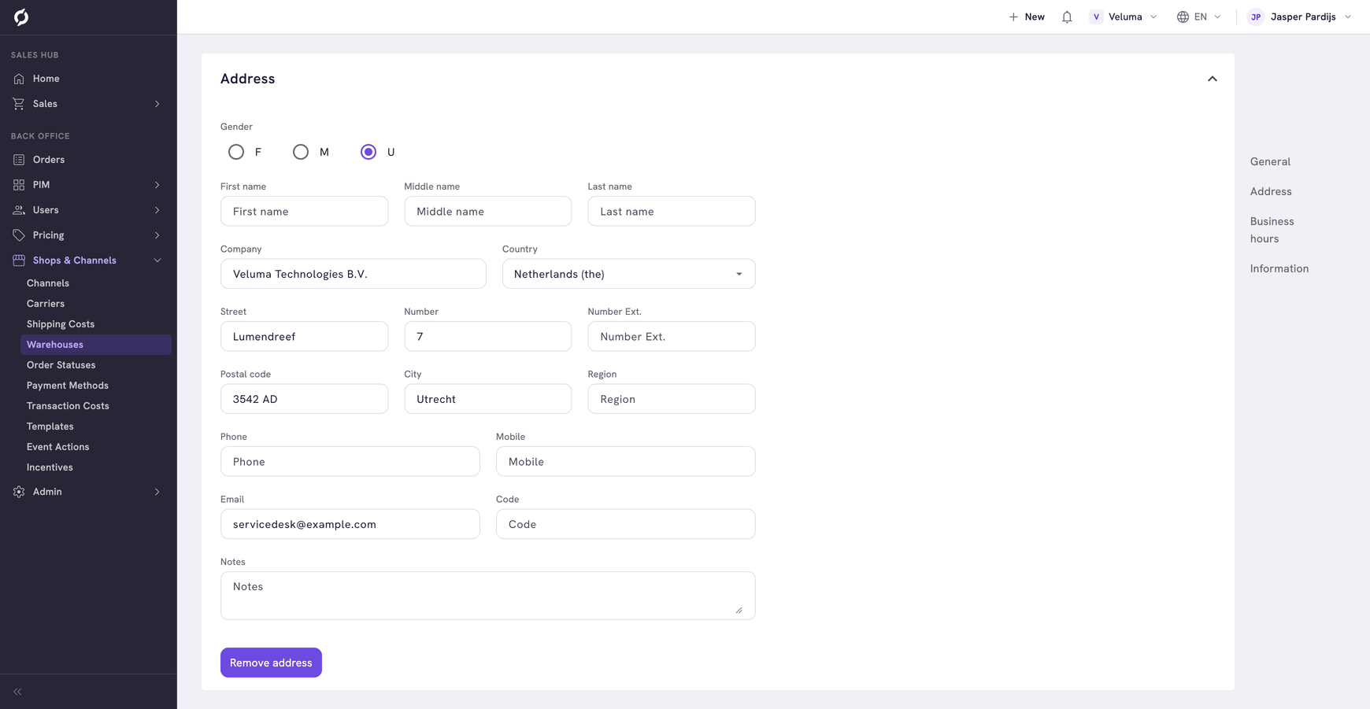Open Templates in the sidebar
This screenshot has width=1370, height=709.
click(x=50, y=427)
